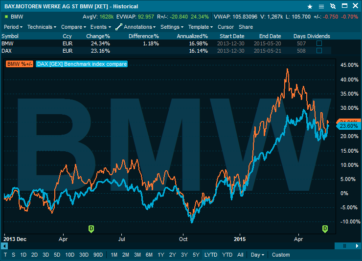The height and width of the screenshot is (261, 362).
Task: Toggle dividends checkbox for DAX row
Action: (319, 51)
